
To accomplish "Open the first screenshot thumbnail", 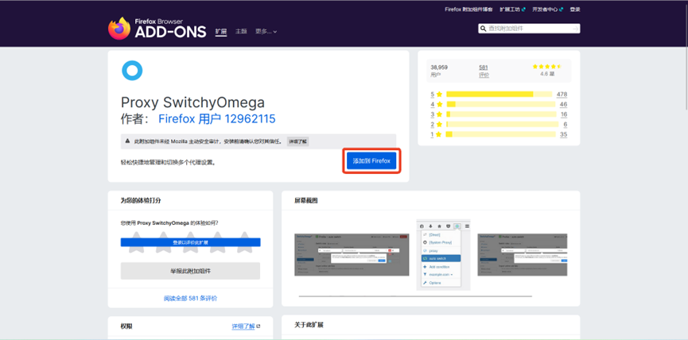I will tap(352, 254).
